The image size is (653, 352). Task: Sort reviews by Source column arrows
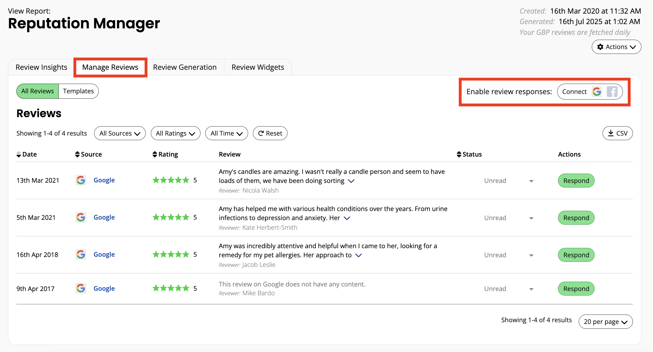tap(77, 154)
